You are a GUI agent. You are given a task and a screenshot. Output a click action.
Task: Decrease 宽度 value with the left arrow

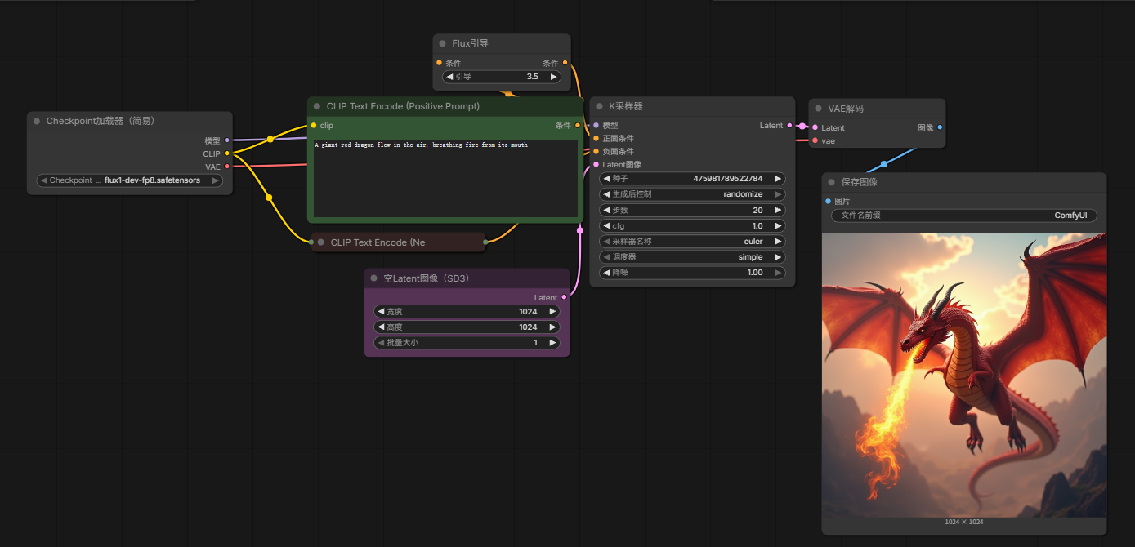(x=380, y=311)
